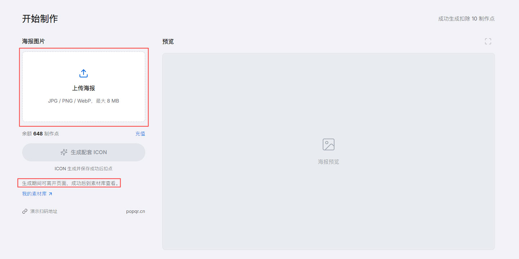
Task: Click the 生成配套 ICON button
Action: (x=84, y=152)
